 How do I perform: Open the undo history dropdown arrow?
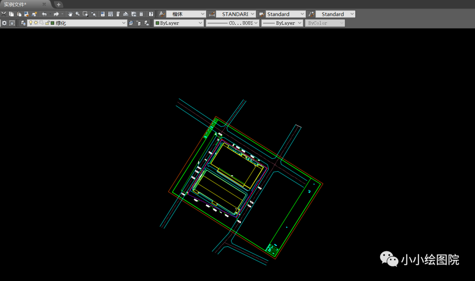(50, 14)
